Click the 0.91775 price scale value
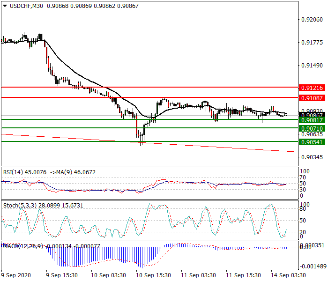328x281 pixels. pyautogui.click(x=312, y=43)
